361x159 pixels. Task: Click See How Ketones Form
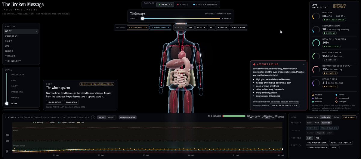coord(284,106)
